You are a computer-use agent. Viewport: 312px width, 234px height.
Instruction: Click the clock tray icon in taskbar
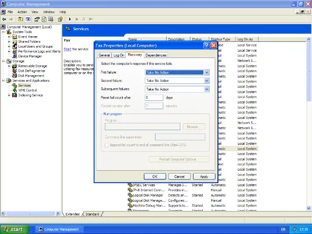(294, 229)
